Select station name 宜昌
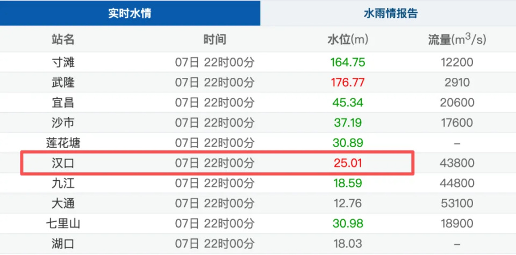The image size is (516, 255). (63, 103)
